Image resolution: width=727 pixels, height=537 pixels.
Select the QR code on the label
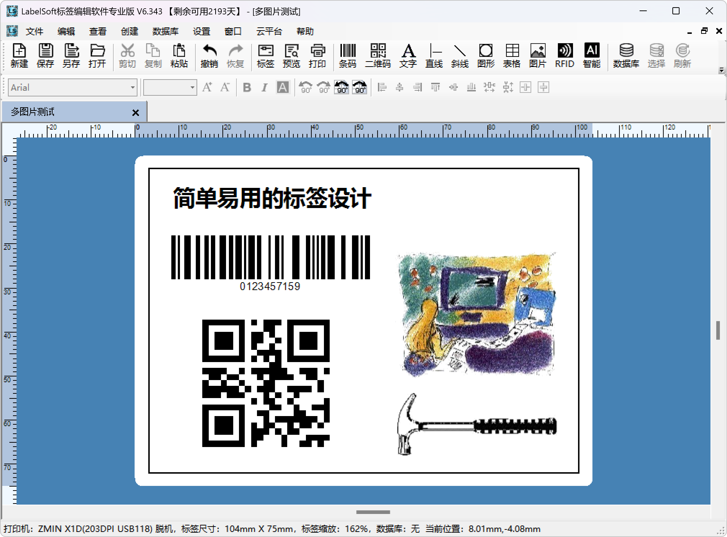click(x=266, y=383)
